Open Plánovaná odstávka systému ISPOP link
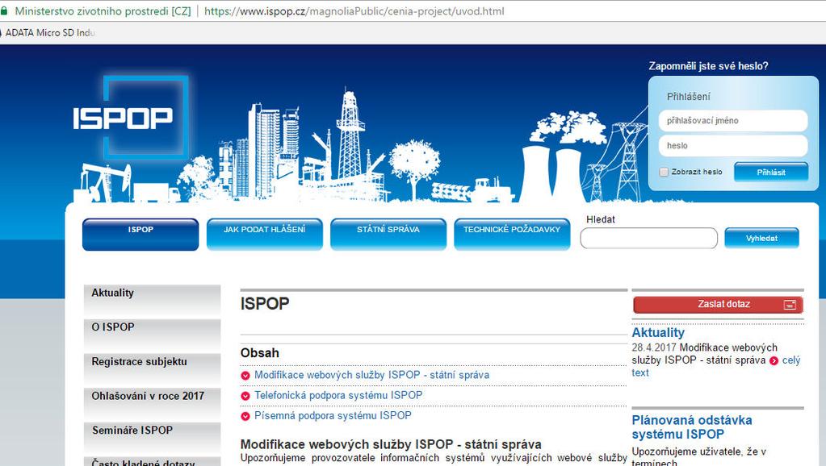 pyautogui.click(x=692, y=427)
